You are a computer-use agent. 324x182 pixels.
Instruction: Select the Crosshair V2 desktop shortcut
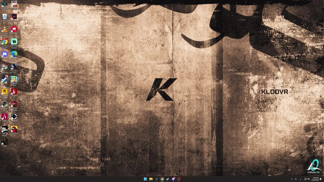pos(14,118)
